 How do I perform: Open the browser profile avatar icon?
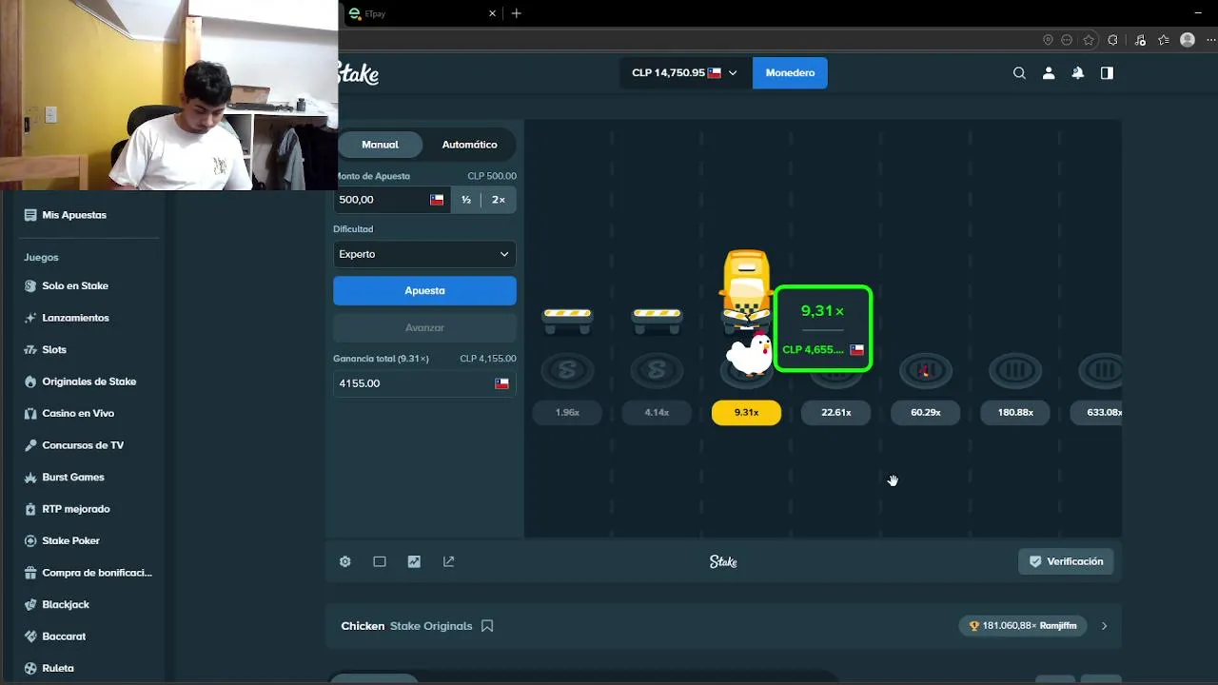coord(1188,40)
